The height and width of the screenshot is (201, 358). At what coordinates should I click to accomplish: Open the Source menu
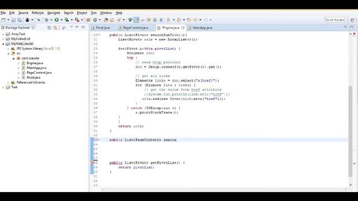[x=23, y=13]
